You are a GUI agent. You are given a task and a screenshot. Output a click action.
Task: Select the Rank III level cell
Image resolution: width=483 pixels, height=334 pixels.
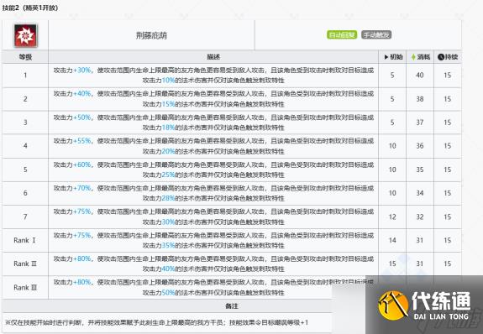click(25, 288)
